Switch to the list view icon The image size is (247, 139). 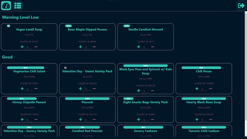click(x=18, y=6)
